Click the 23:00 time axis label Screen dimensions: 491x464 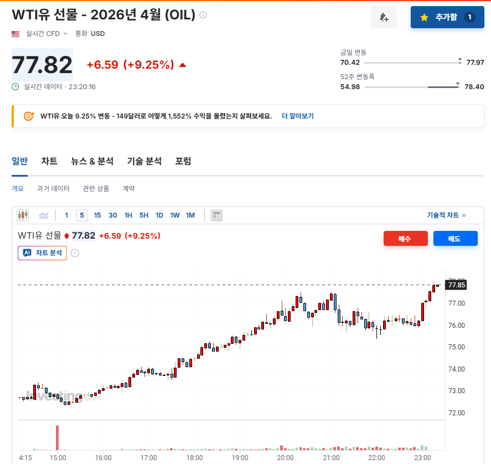[x=422, y=458]
